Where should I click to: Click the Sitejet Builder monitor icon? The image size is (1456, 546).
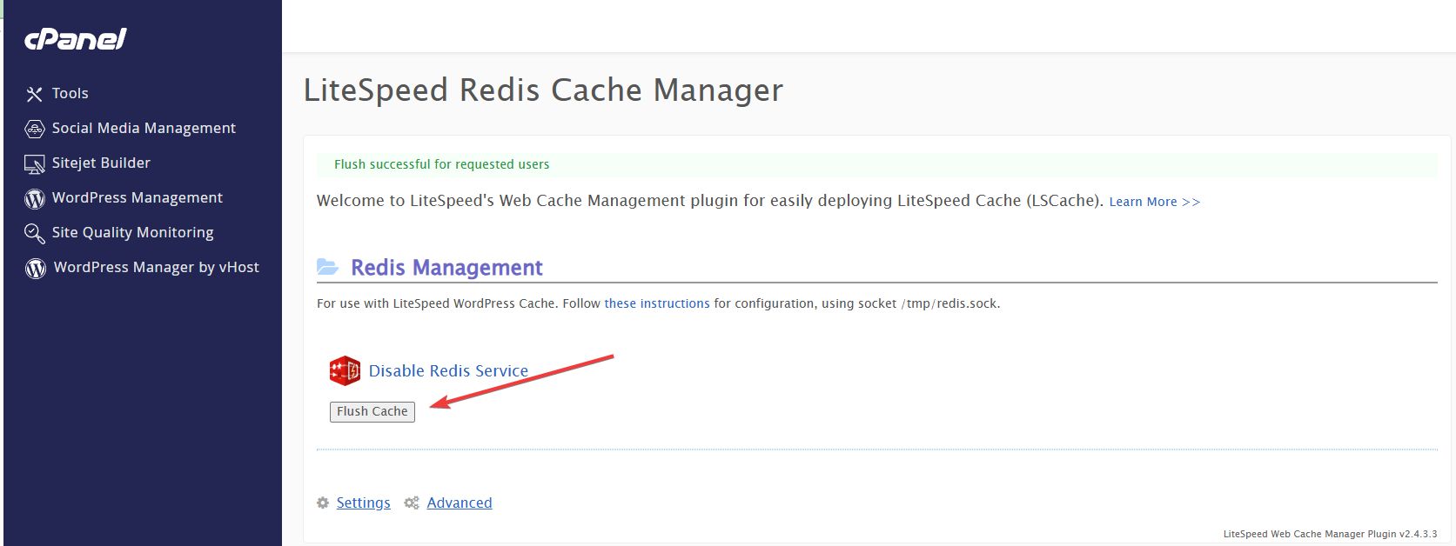tap(34, 163)
